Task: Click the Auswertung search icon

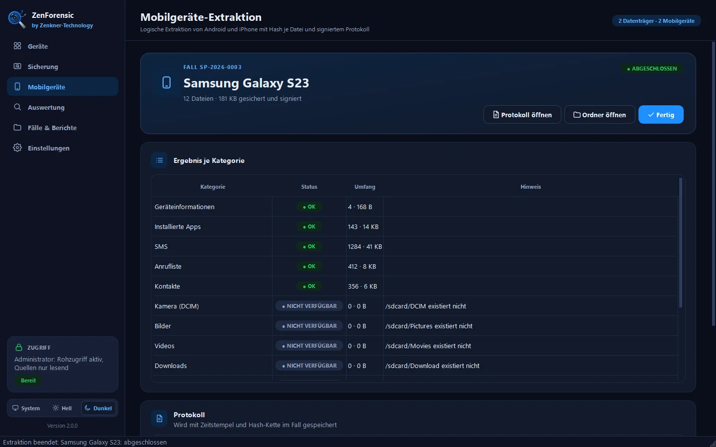Action: [x=17, y=107]
